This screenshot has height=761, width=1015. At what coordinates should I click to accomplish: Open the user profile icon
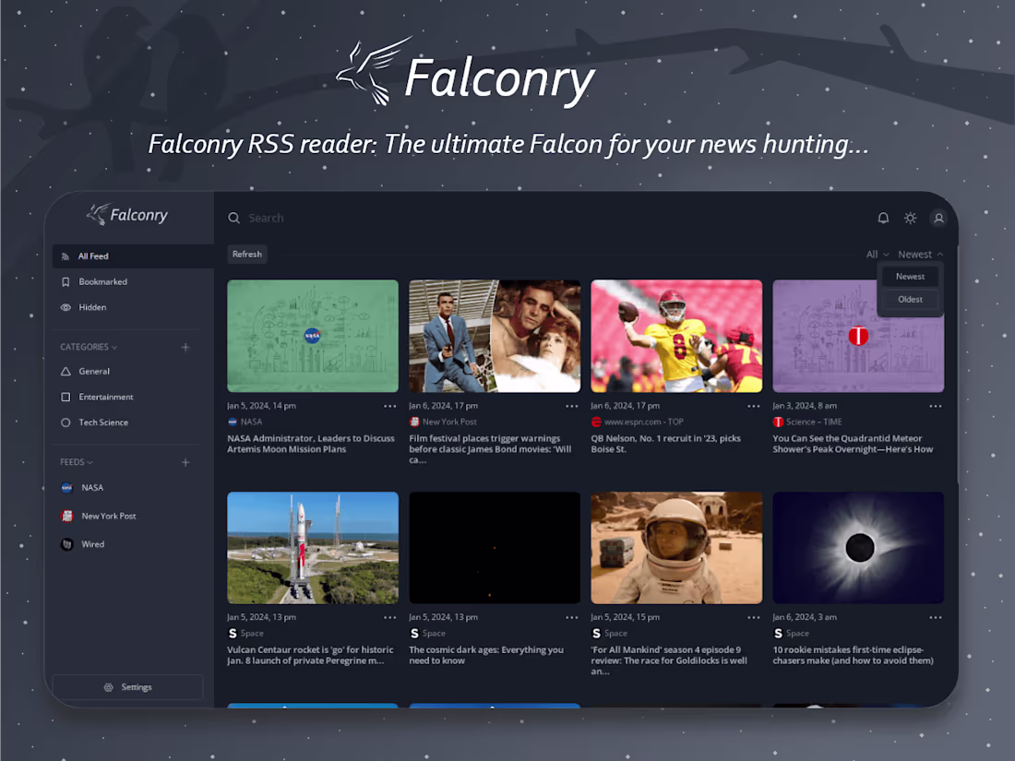coord(938,218)
